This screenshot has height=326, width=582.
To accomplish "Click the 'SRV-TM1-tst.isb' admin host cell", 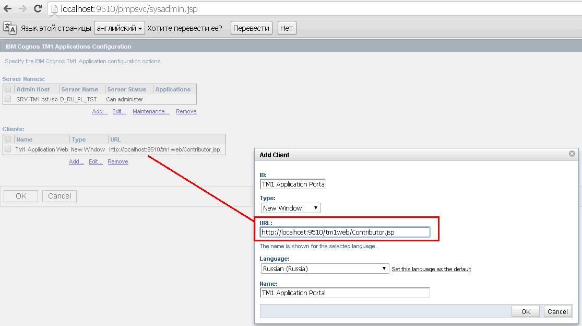I will coord(37,99).
